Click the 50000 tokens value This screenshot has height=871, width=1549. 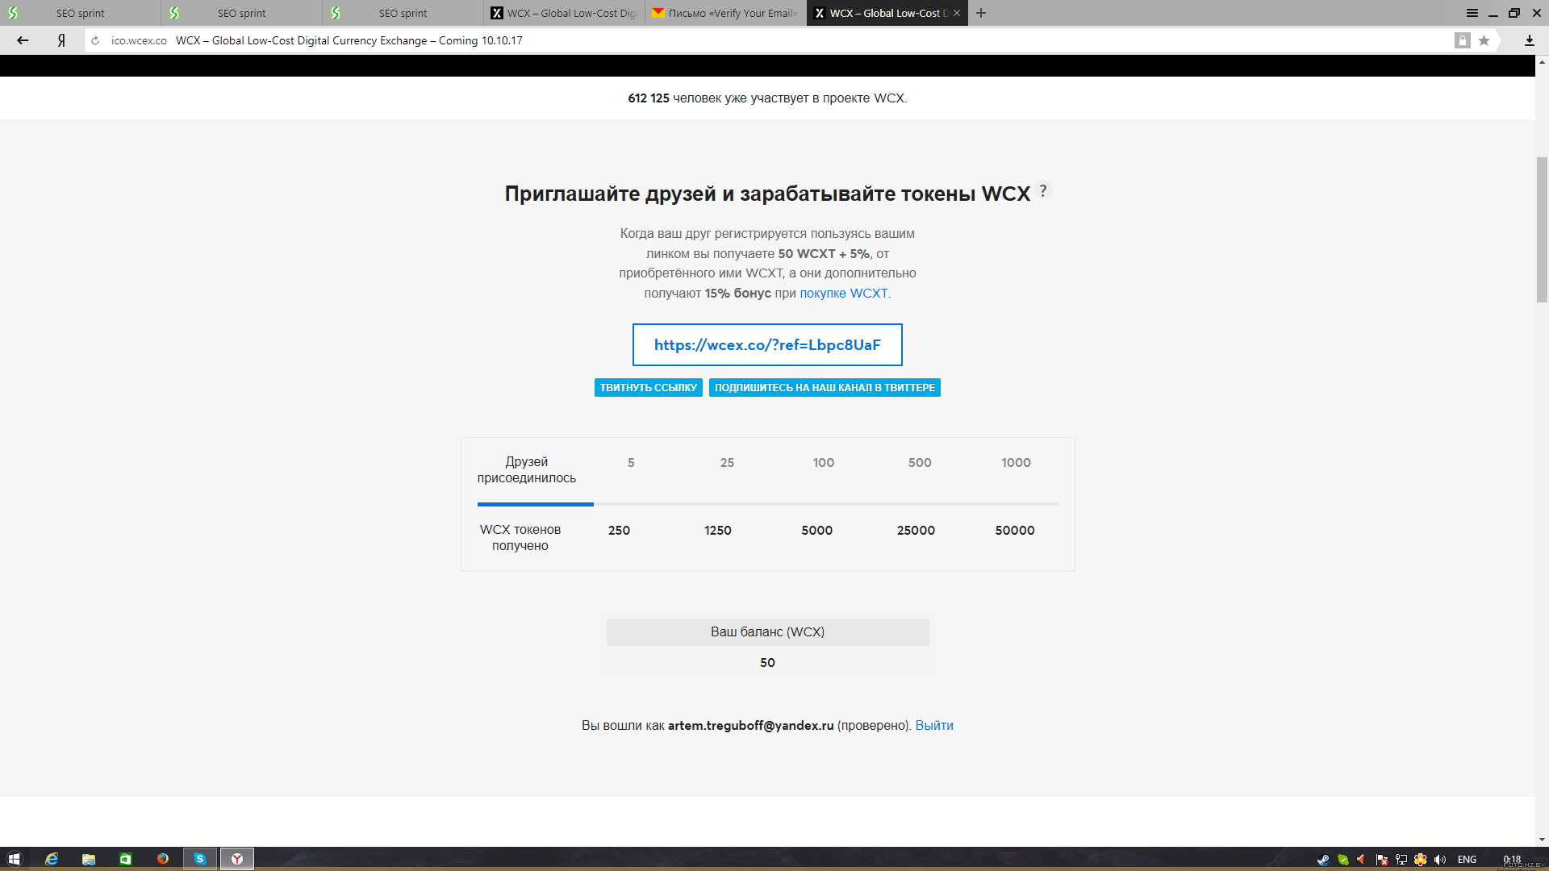pos(1015,530)
